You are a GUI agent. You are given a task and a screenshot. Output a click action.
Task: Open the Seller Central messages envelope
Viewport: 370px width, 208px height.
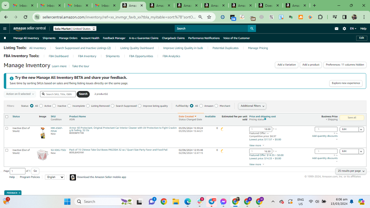point(336,28)
